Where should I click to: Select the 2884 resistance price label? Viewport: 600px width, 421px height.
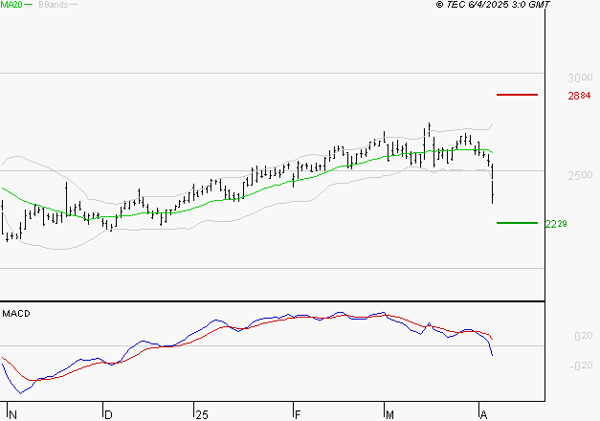(578, 96)
